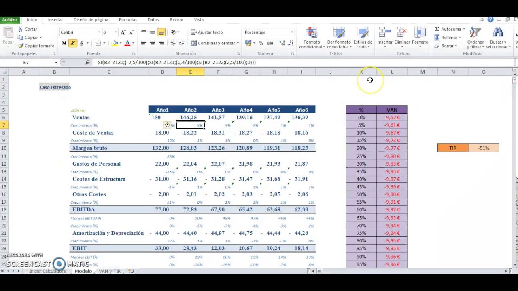Click insert function fx icon
Screen dimensions: 518x291
87,62
